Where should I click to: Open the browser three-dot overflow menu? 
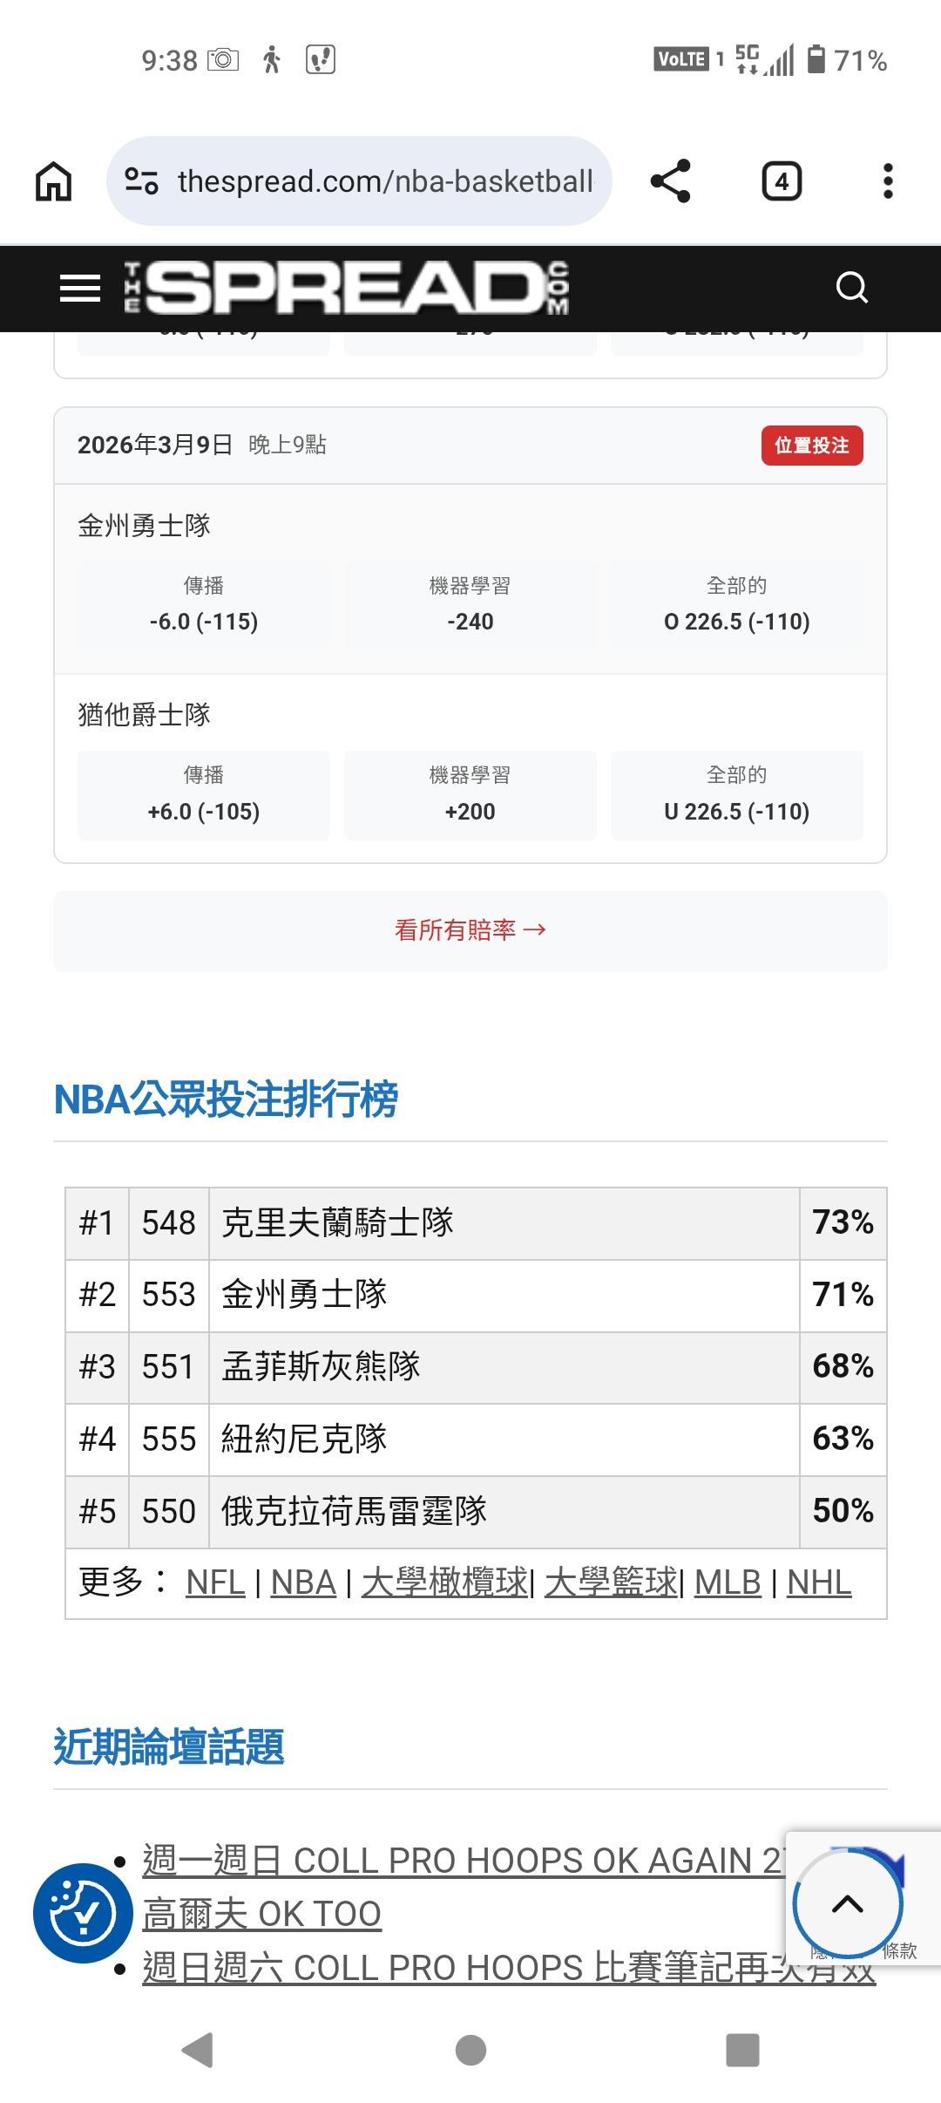tap(888, 181)
